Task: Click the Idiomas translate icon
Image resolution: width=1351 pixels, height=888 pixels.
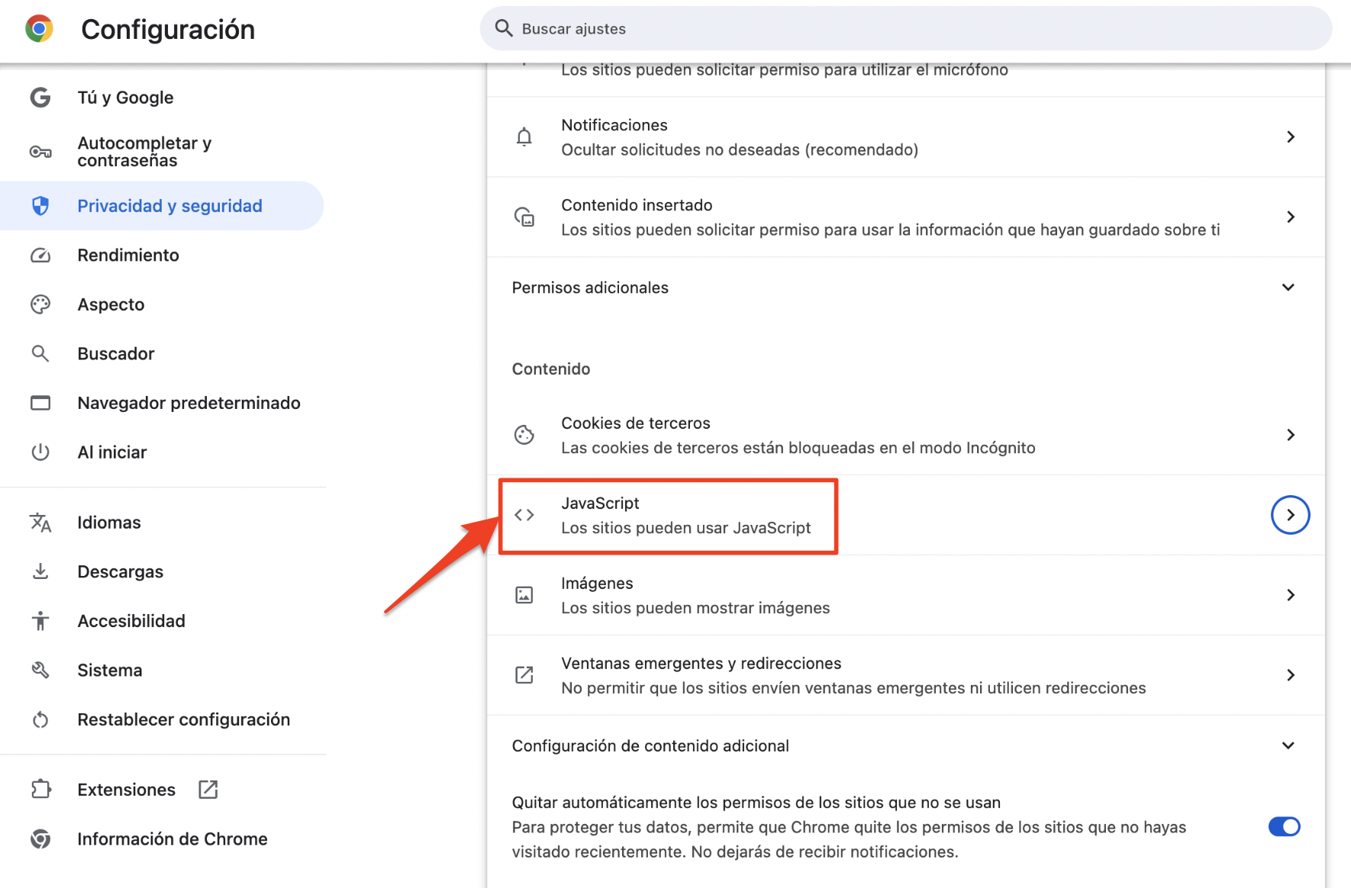Action: (x=40, y=523)
